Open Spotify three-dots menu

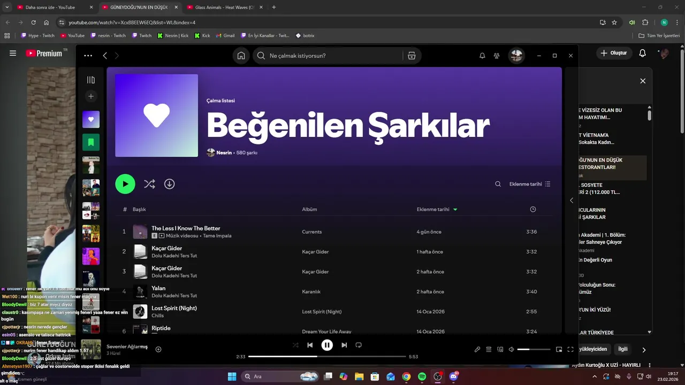point(88,56)
